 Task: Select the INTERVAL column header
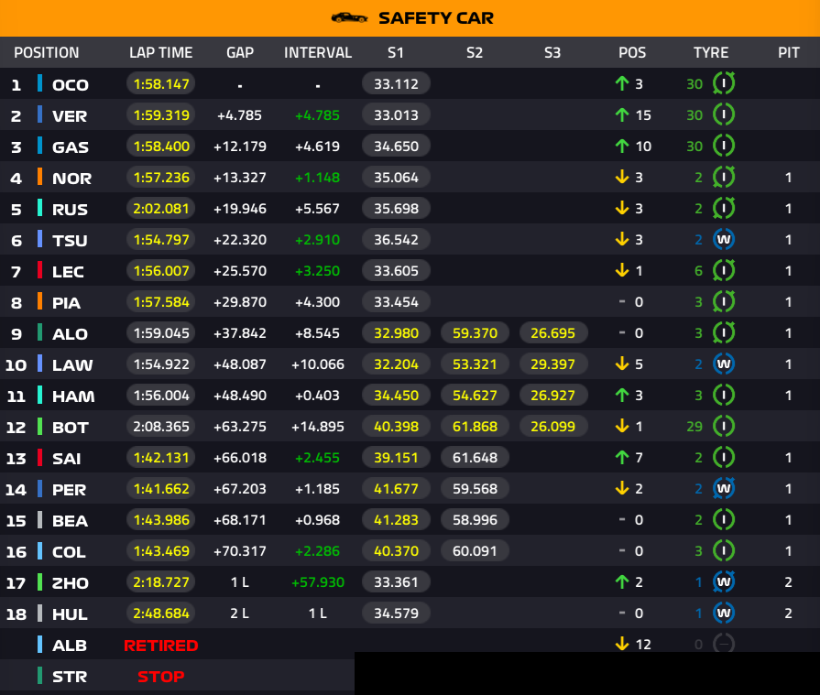pos(318,53)
